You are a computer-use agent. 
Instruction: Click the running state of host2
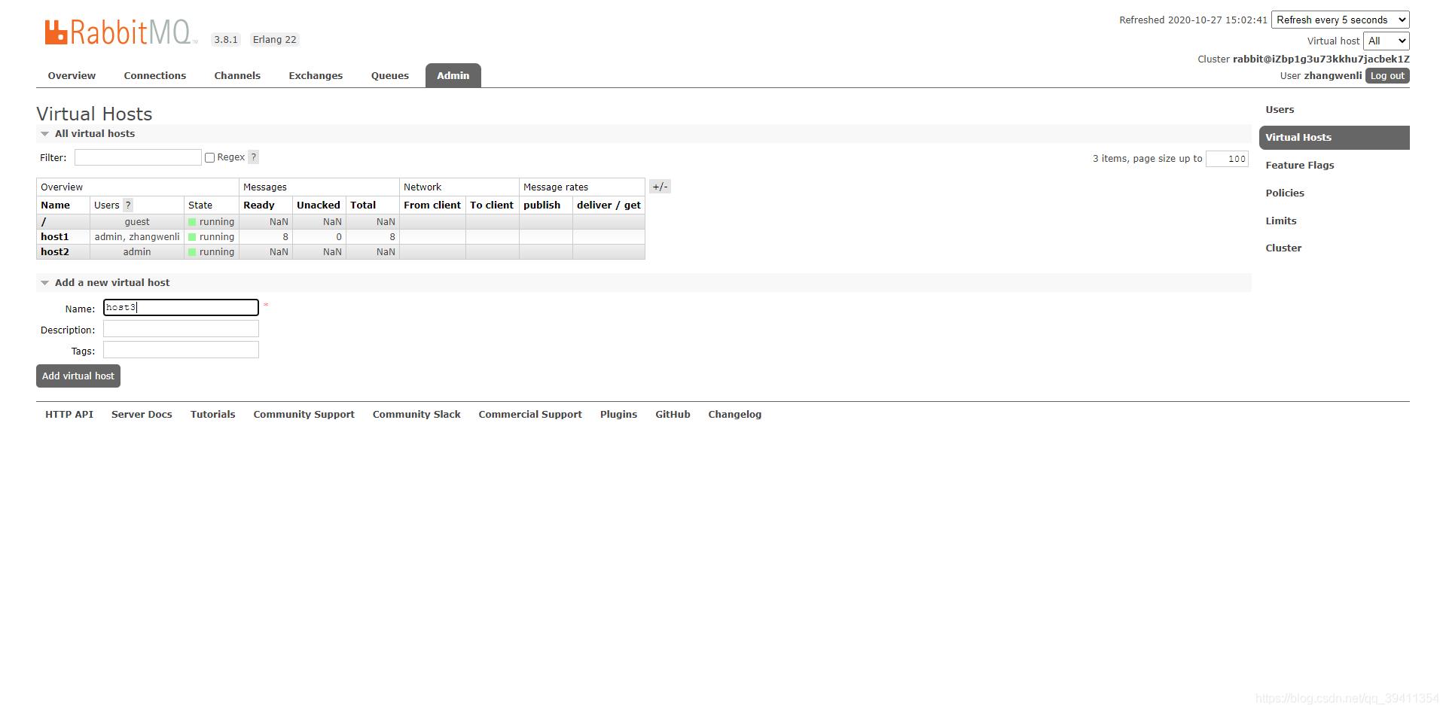(x=212, y=252)
